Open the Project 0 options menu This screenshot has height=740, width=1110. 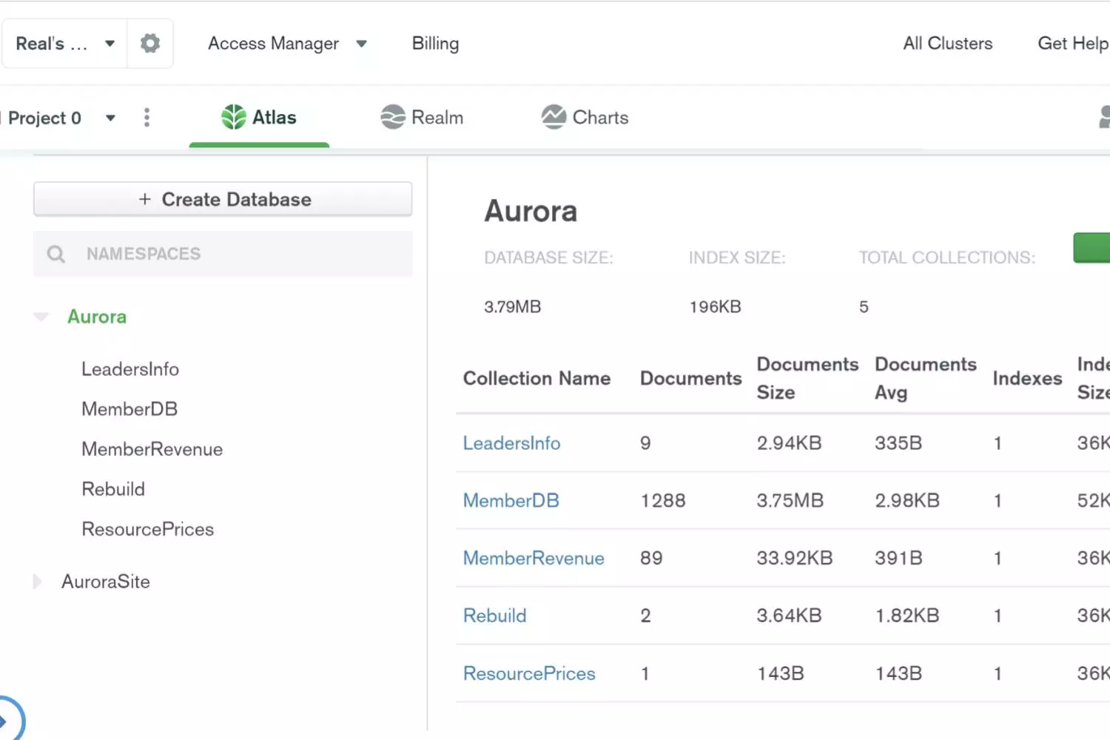[147, 118]
